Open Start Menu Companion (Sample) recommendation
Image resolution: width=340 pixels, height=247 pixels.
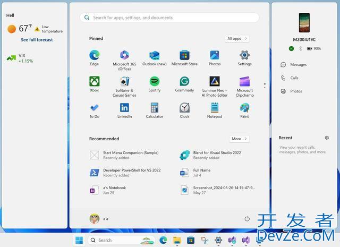(x=124, y=155)
